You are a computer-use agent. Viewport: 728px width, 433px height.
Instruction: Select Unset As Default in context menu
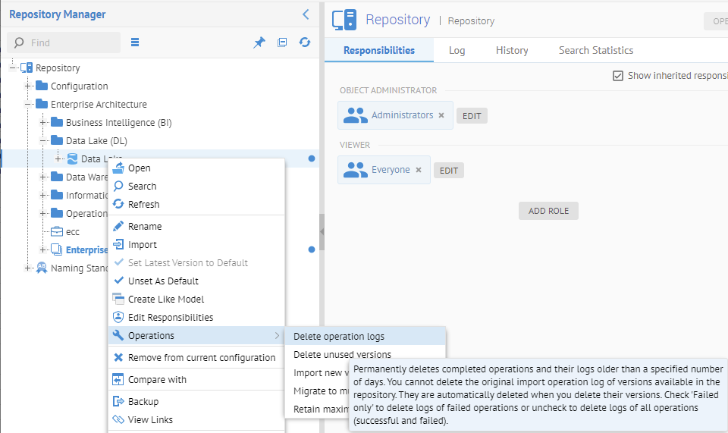tap(163, 281)
